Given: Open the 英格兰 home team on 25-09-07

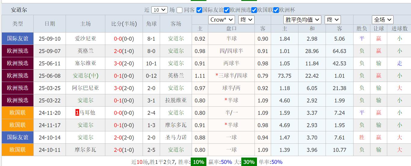Looking at the screenshot, I should 85,51.
